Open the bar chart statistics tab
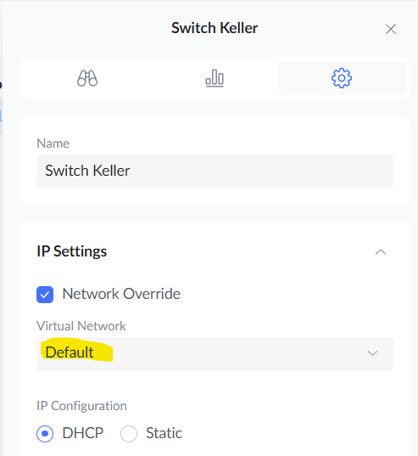Screen dimensions: 418x456 (x=215, y=78)
